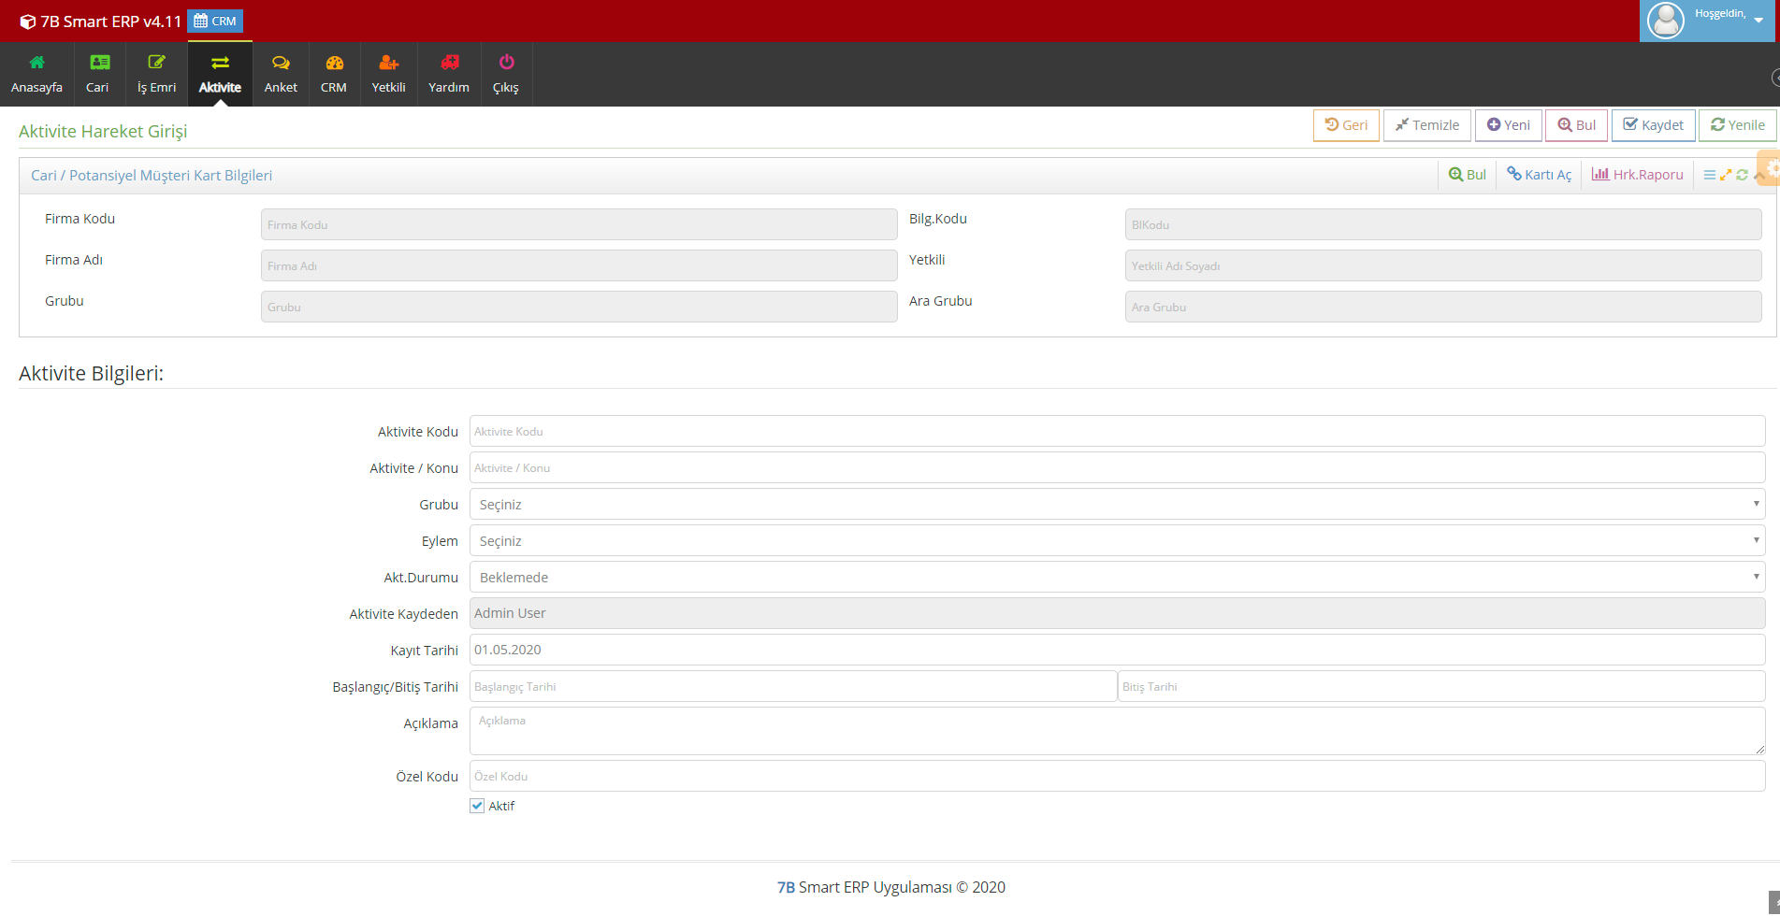The height and width of the screenshot is (916, 1780).
Task: Click the Yeni new record button
Action: [x=1509, y=125]
